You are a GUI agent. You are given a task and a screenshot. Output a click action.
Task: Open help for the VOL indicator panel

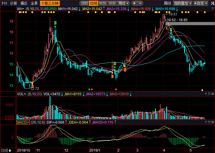tap(205, 94)
